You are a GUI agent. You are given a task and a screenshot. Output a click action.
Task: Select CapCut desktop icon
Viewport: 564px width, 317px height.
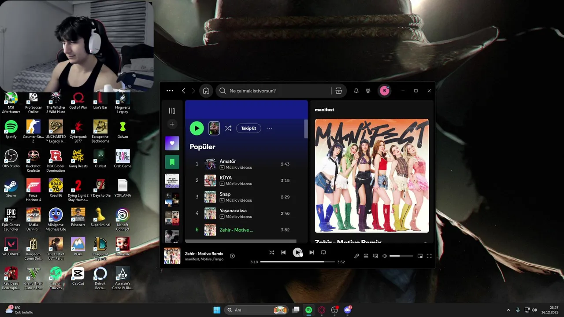click(78, 276)
